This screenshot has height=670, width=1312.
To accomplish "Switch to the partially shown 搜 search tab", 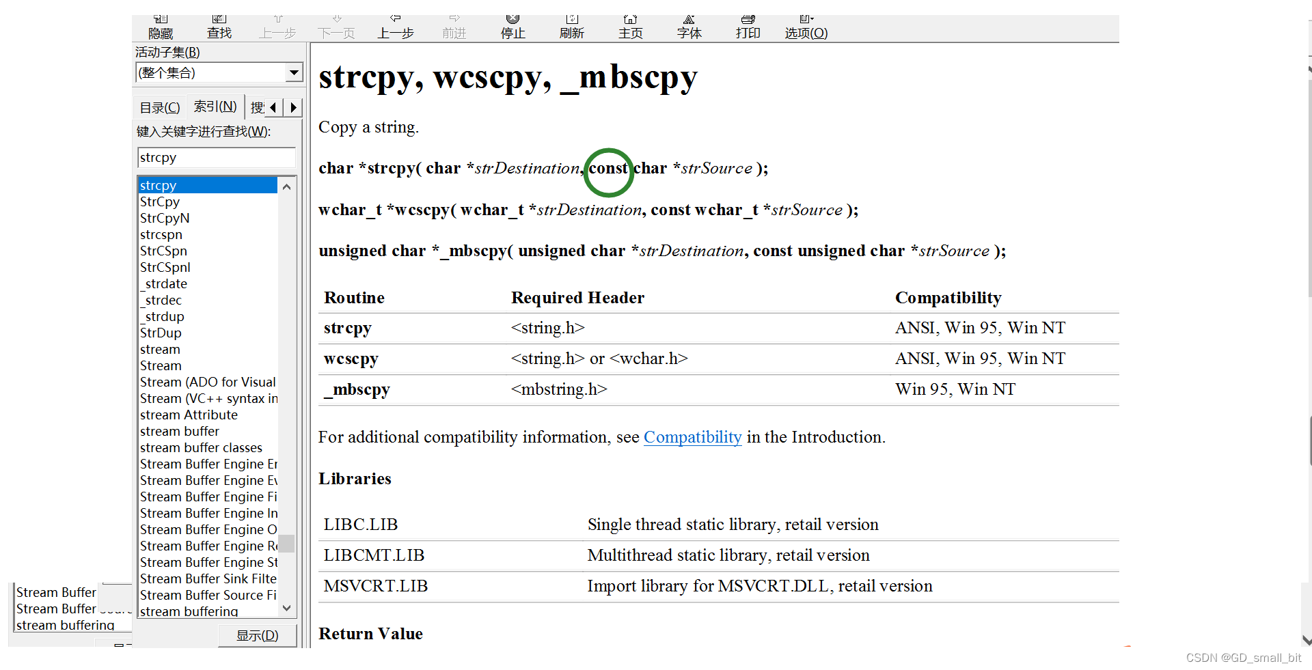I will coord(257,107).
